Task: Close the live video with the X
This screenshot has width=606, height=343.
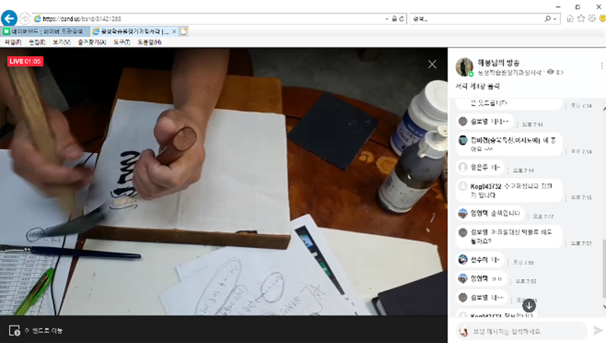Action: point(432,63)
